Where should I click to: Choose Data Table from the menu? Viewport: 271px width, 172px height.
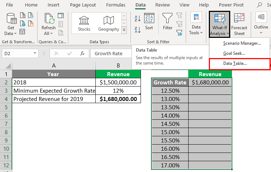click(x=235, y=63)
